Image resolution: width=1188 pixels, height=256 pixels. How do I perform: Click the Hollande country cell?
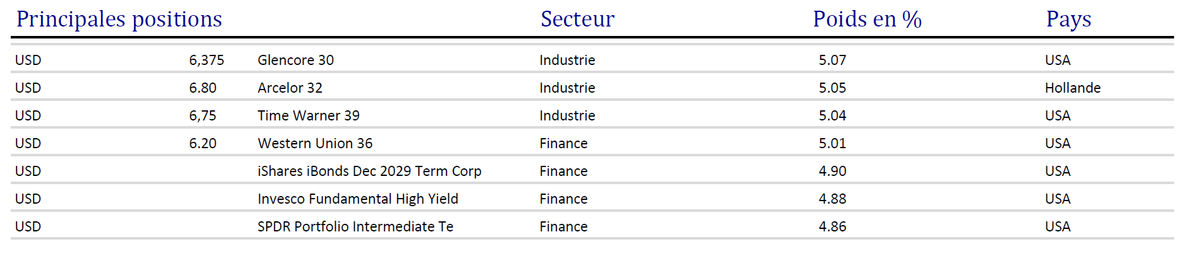tap(1072, 88)
